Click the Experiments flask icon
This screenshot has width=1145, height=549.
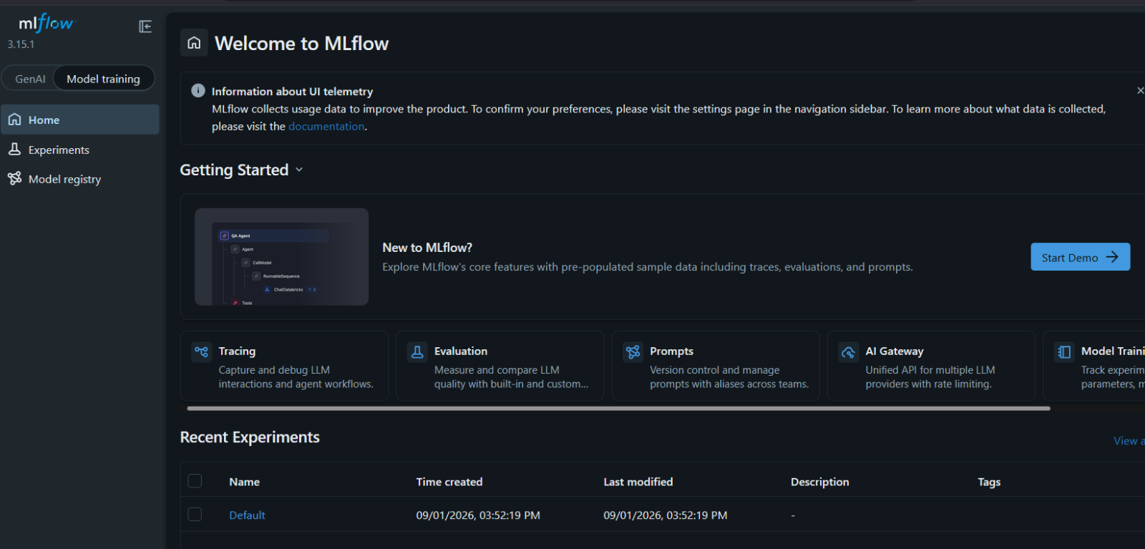coord(15,149)
